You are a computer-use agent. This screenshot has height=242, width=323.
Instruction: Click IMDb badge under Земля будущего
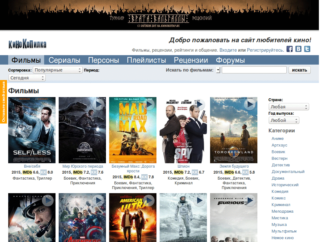(x=229, y=172)
